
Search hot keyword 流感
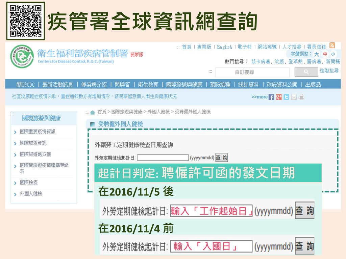(279, 62)
